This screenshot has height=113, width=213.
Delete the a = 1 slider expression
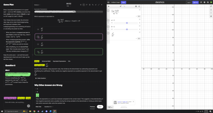click(140, 20)
